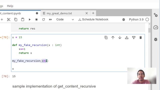160x90 pixels.
Task: Insert cell above cell 70
Action: point(127,37)
